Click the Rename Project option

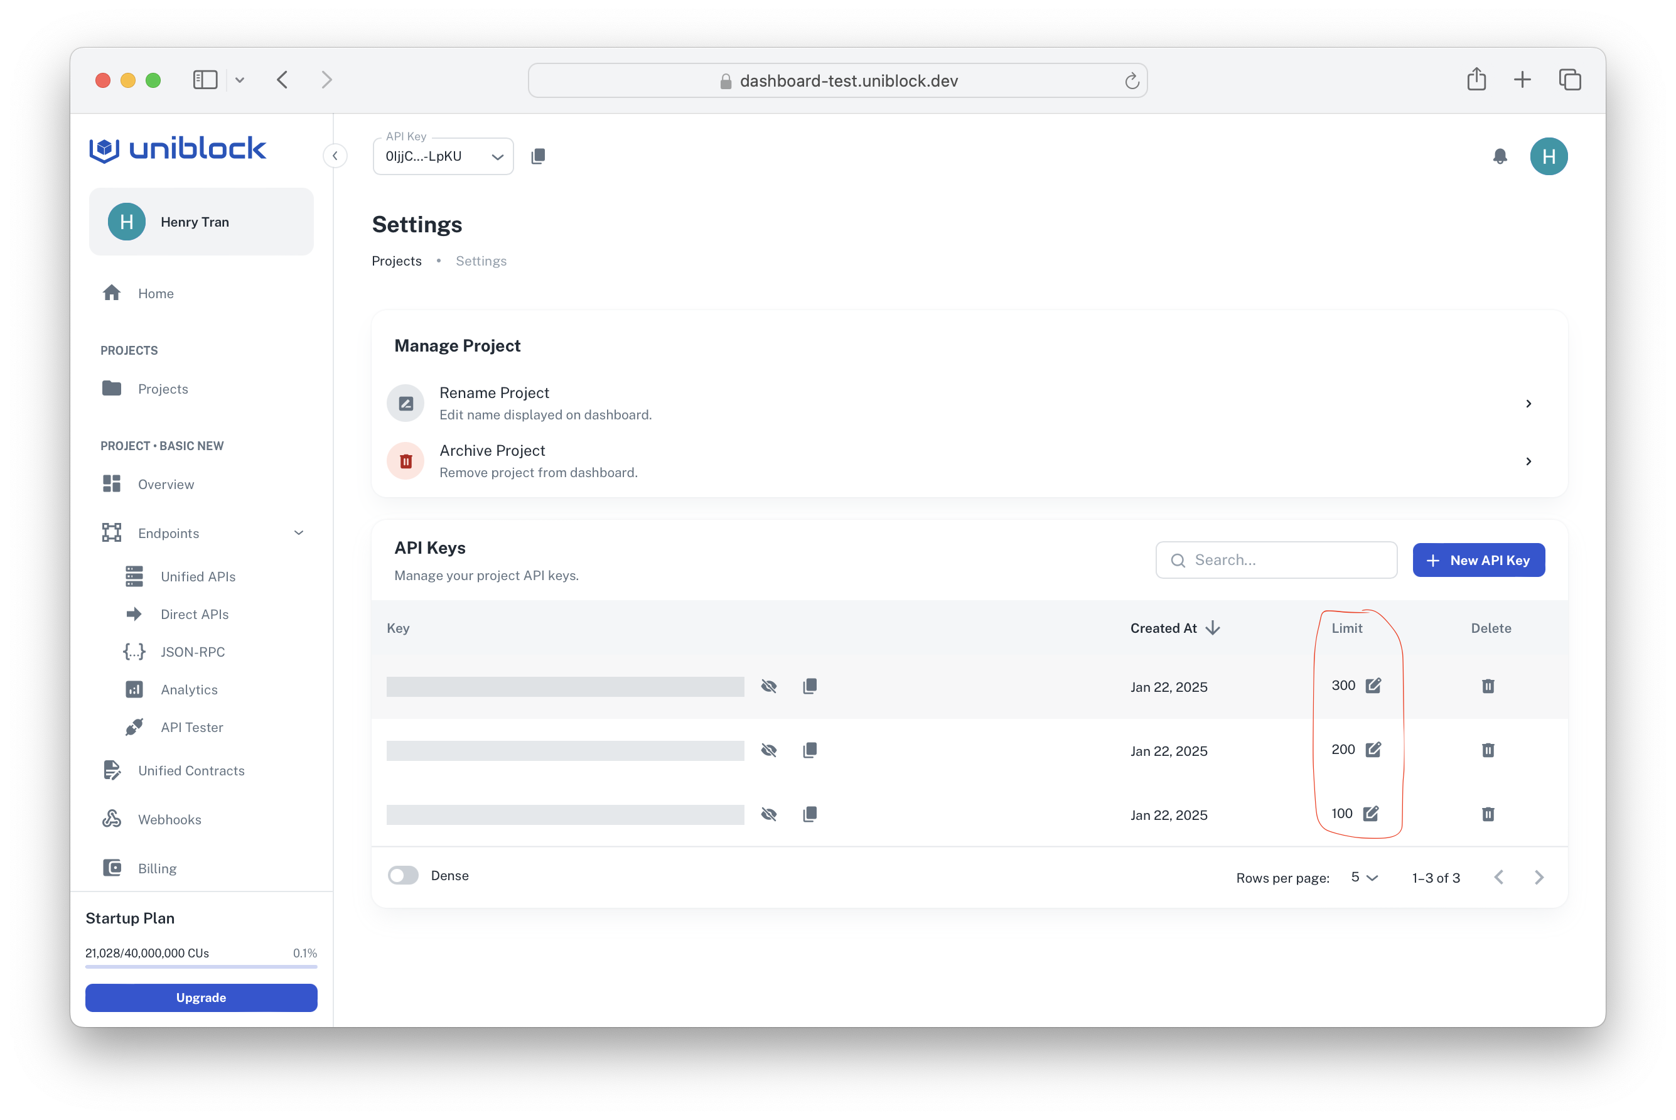[x=969, y=403]
